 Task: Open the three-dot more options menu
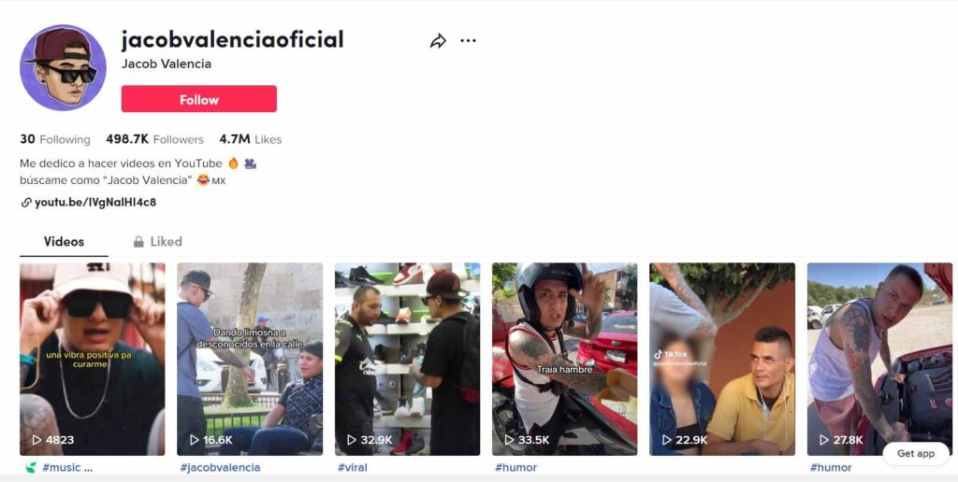click(x=468, y=41)
